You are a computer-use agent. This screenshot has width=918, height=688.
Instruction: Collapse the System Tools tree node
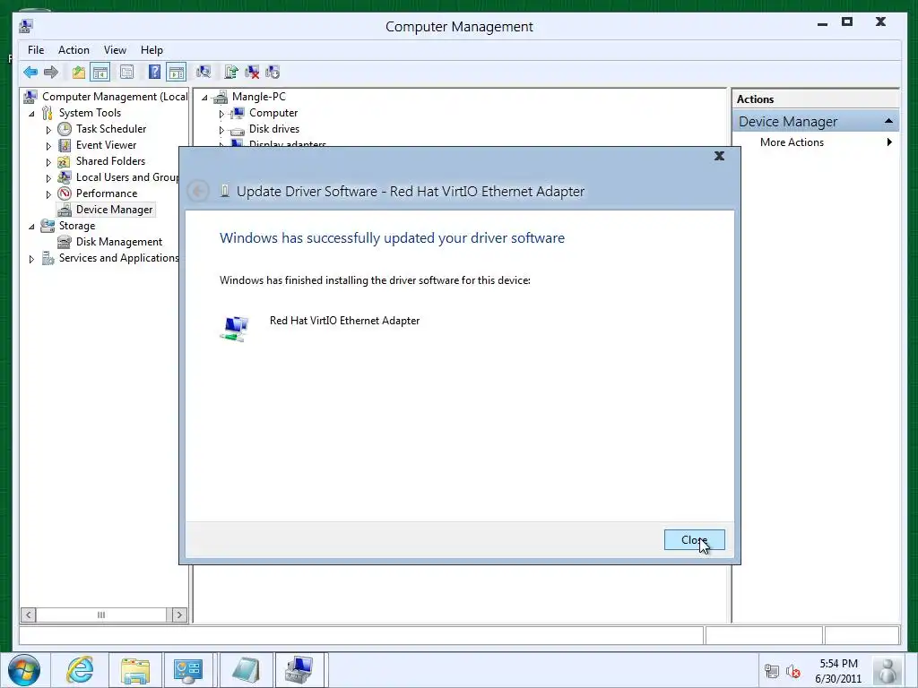pyautogui.click(x=31, y=114)
